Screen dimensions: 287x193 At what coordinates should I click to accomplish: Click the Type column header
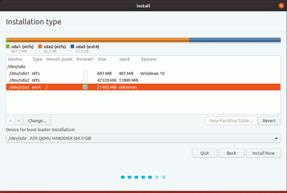[x=37, y=59]
